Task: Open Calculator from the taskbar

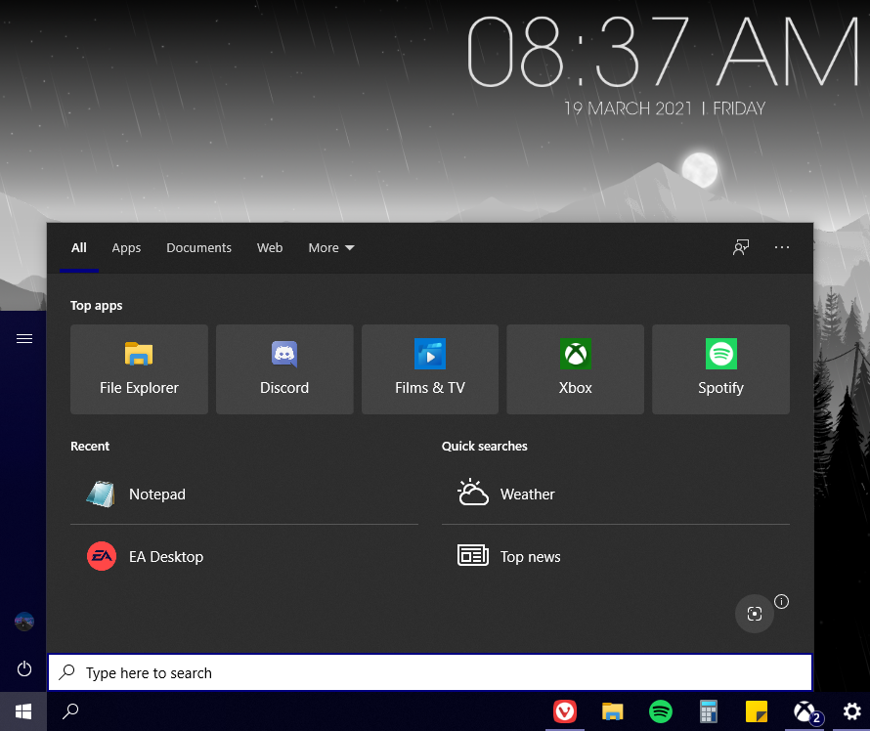Action: [709, 711]
